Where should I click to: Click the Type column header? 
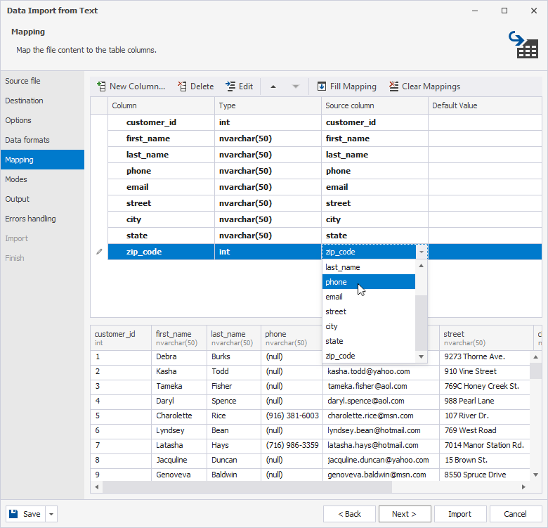[268, 105]
